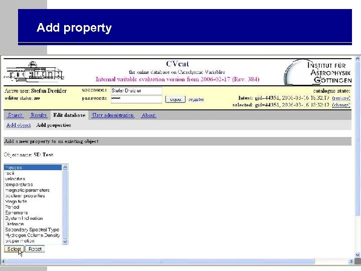Click the horizontal scrollbar thumb
Screen dimensions: 361x271
click(x=160, y=261)
